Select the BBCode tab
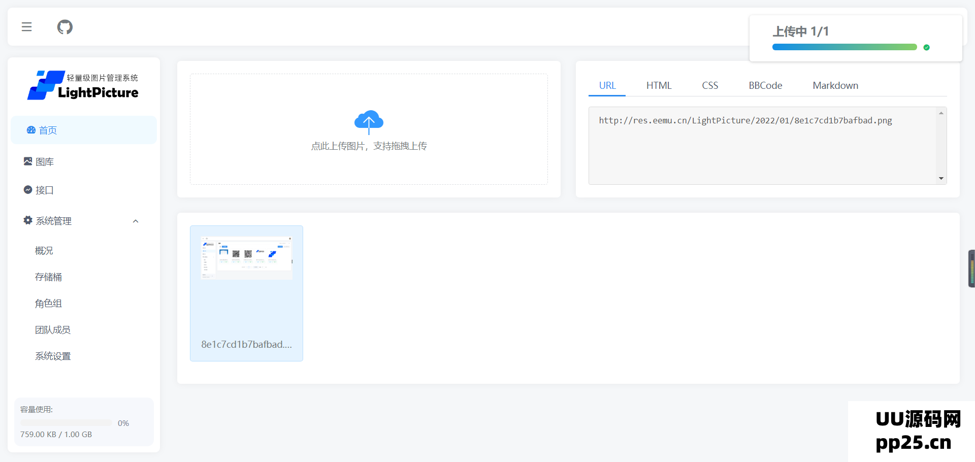 (765, 85)
